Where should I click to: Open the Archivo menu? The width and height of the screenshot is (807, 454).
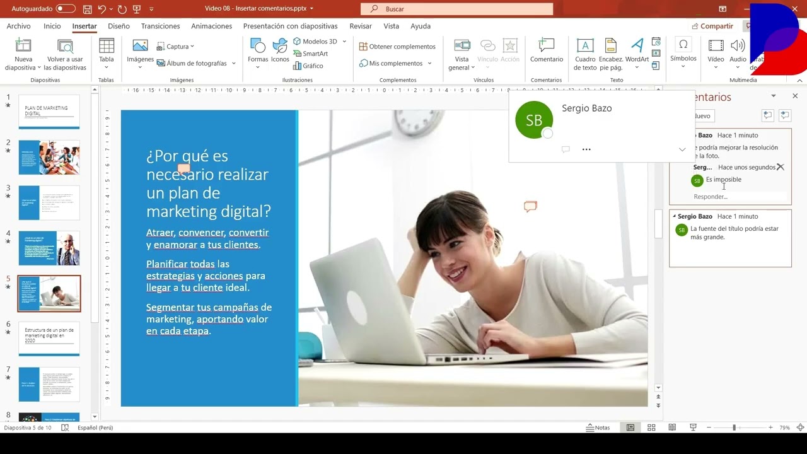click(x=18, y=26)
